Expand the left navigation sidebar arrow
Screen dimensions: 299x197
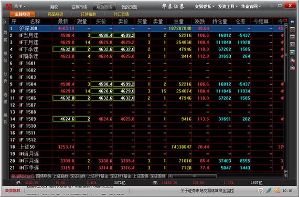pyautogui.click(x=5, y=22)
